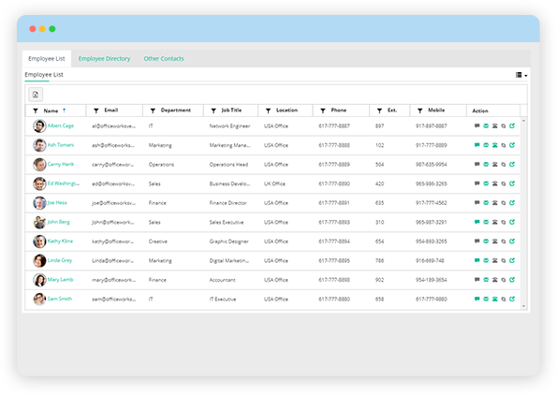Click the green window maximize dot

[x=52, y=29]
